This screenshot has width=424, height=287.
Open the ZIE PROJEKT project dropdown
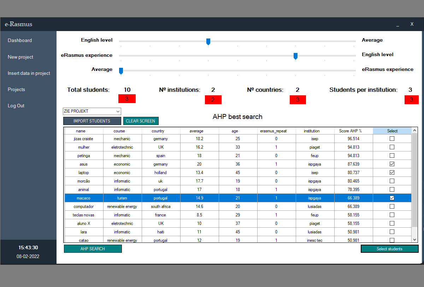92,111
